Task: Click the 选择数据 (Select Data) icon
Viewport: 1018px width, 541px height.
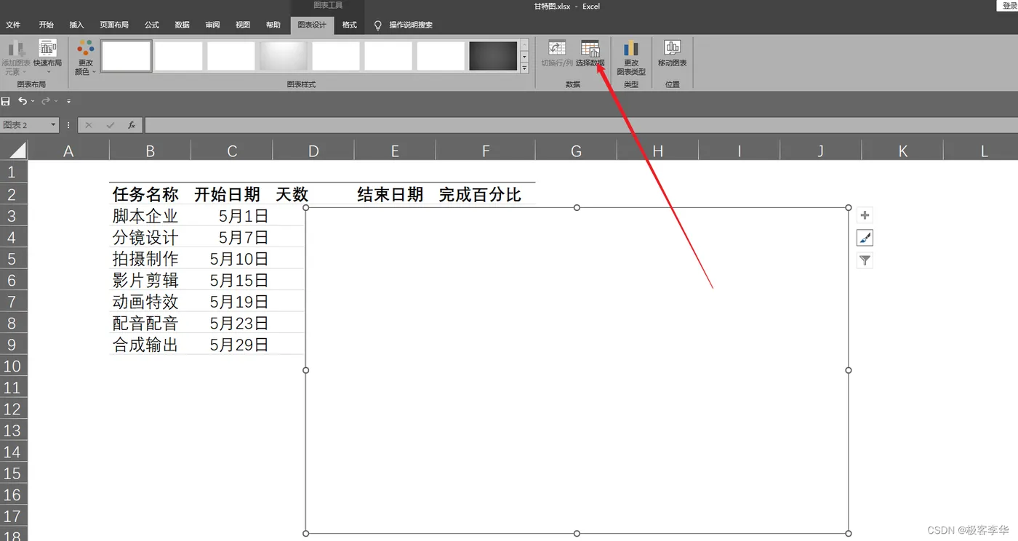Action: tap(590, 49)
